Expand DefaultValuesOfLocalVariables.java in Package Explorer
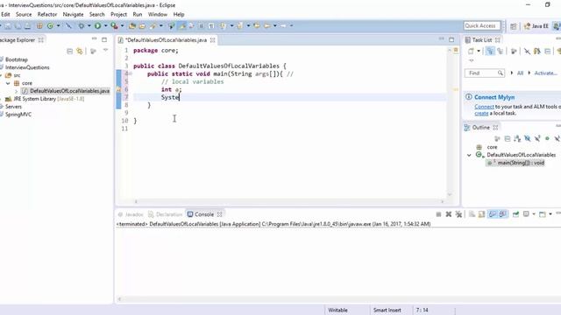Screen dimensions: 561x315 tap(16, 91)
